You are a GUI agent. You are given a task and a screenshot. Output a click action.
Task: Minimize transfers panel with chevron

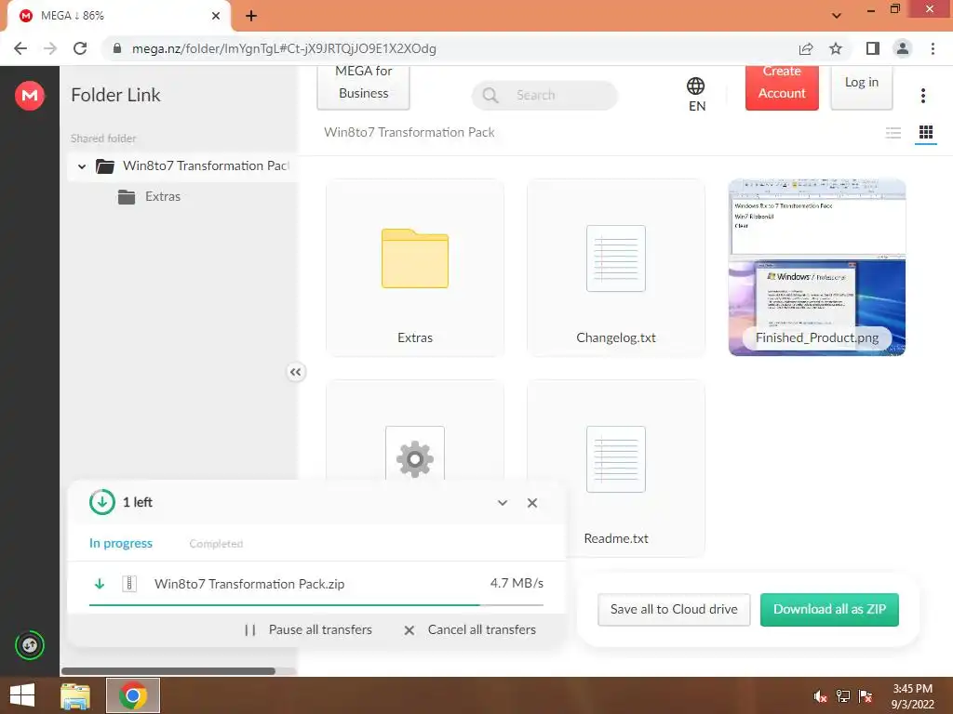tap(503, 503)
